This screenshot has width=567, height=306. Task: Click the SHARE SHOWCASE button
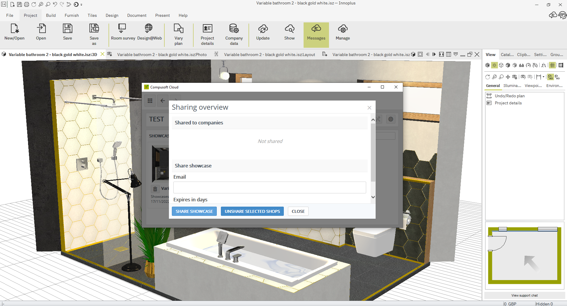pos(194,211)
